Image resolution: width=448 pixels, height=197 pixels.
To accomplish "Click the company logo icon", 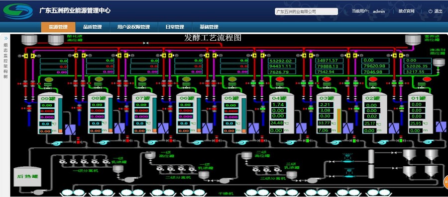I will [x=18, y=11].
